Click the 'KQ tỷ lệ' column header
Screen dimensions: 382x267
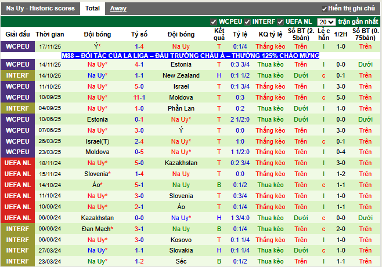click(271, 34)
